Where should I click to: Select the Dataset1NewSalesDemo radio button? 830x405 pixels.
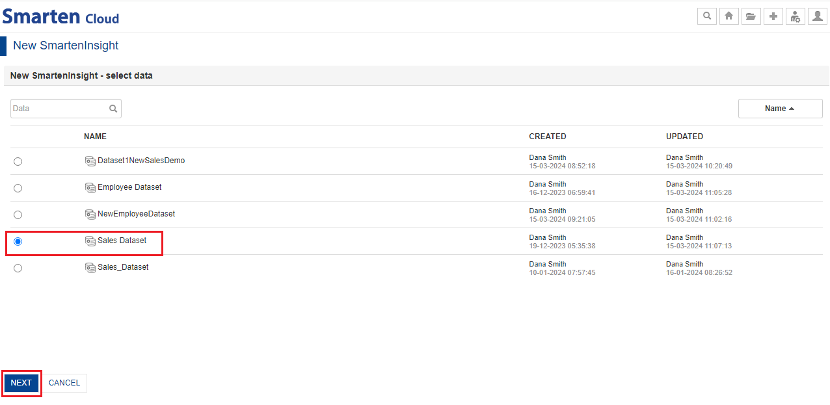click(18, 161)
